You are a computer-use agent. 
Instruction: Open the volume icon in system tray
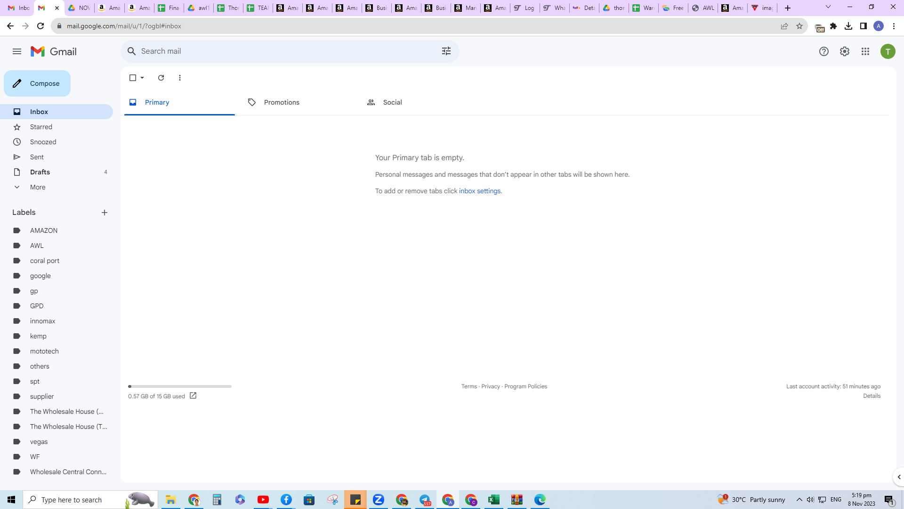pyautogui.click(x=810, y=500)
